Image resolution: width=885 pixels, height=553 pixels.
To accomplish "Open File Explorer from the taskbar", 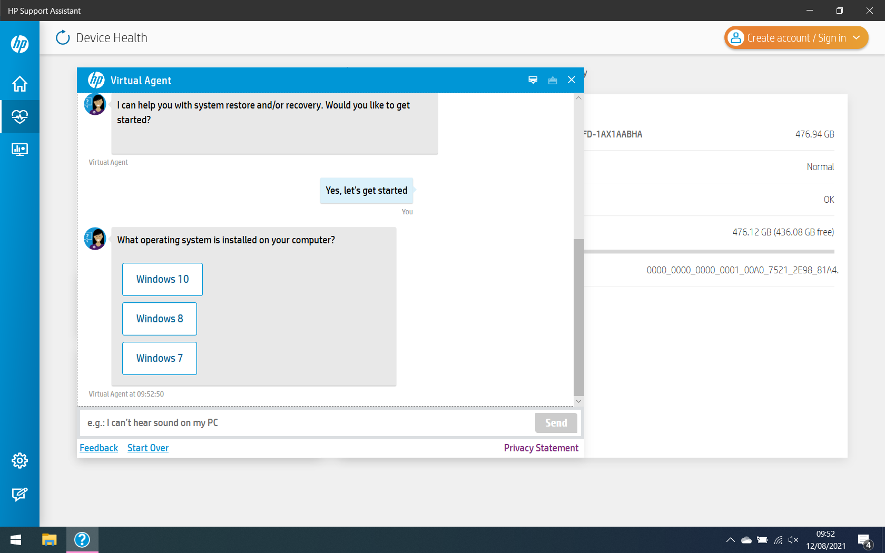I will coord(49,540).
